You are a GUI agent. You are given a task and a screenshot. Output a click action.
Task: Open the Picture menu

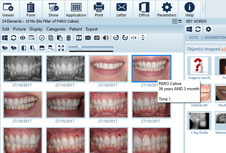[19, 29]
